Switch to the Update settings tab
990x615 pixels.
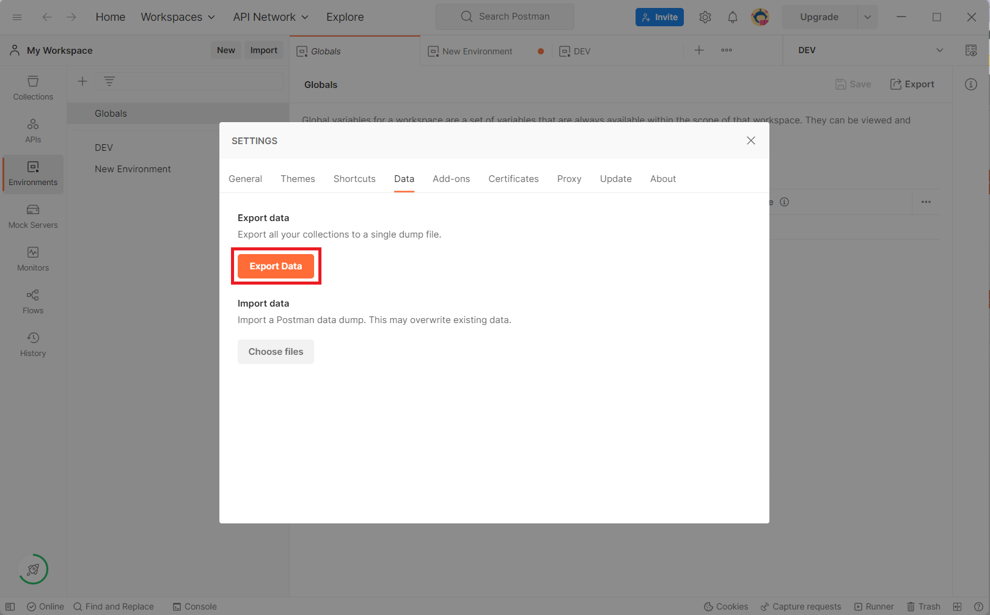615,179
